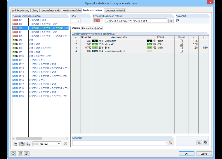
Task: Select combination KZ20 in the list
Action: 41,96
